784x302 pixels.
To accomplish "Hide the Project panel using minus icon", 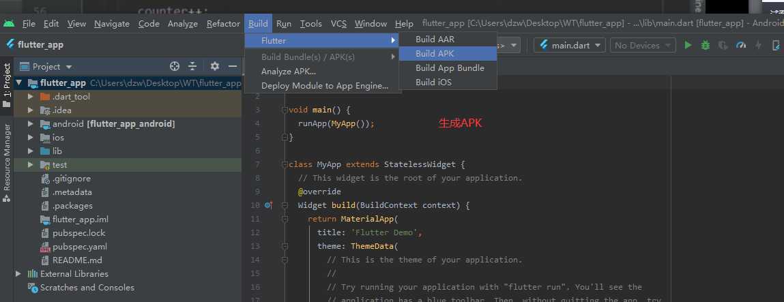I will [x=233, y=66].
